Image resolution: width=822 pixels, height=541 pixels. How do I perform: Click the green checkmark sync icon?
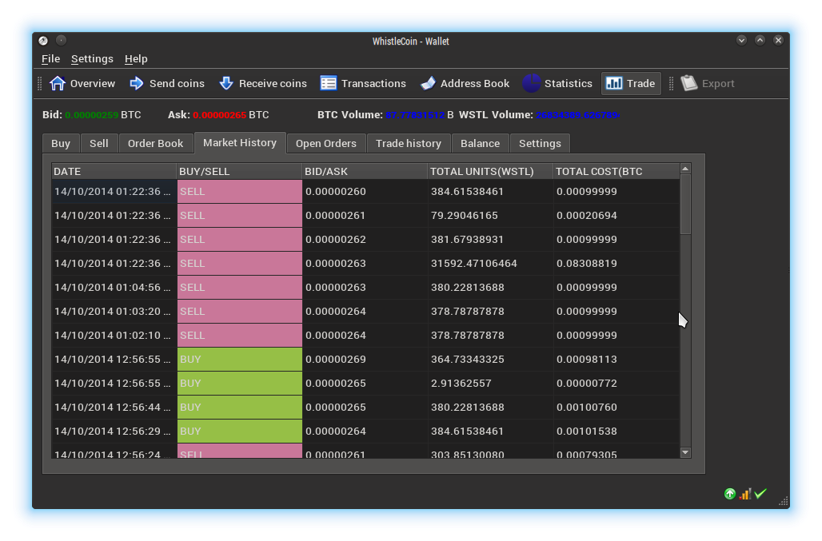coord(760,493)
